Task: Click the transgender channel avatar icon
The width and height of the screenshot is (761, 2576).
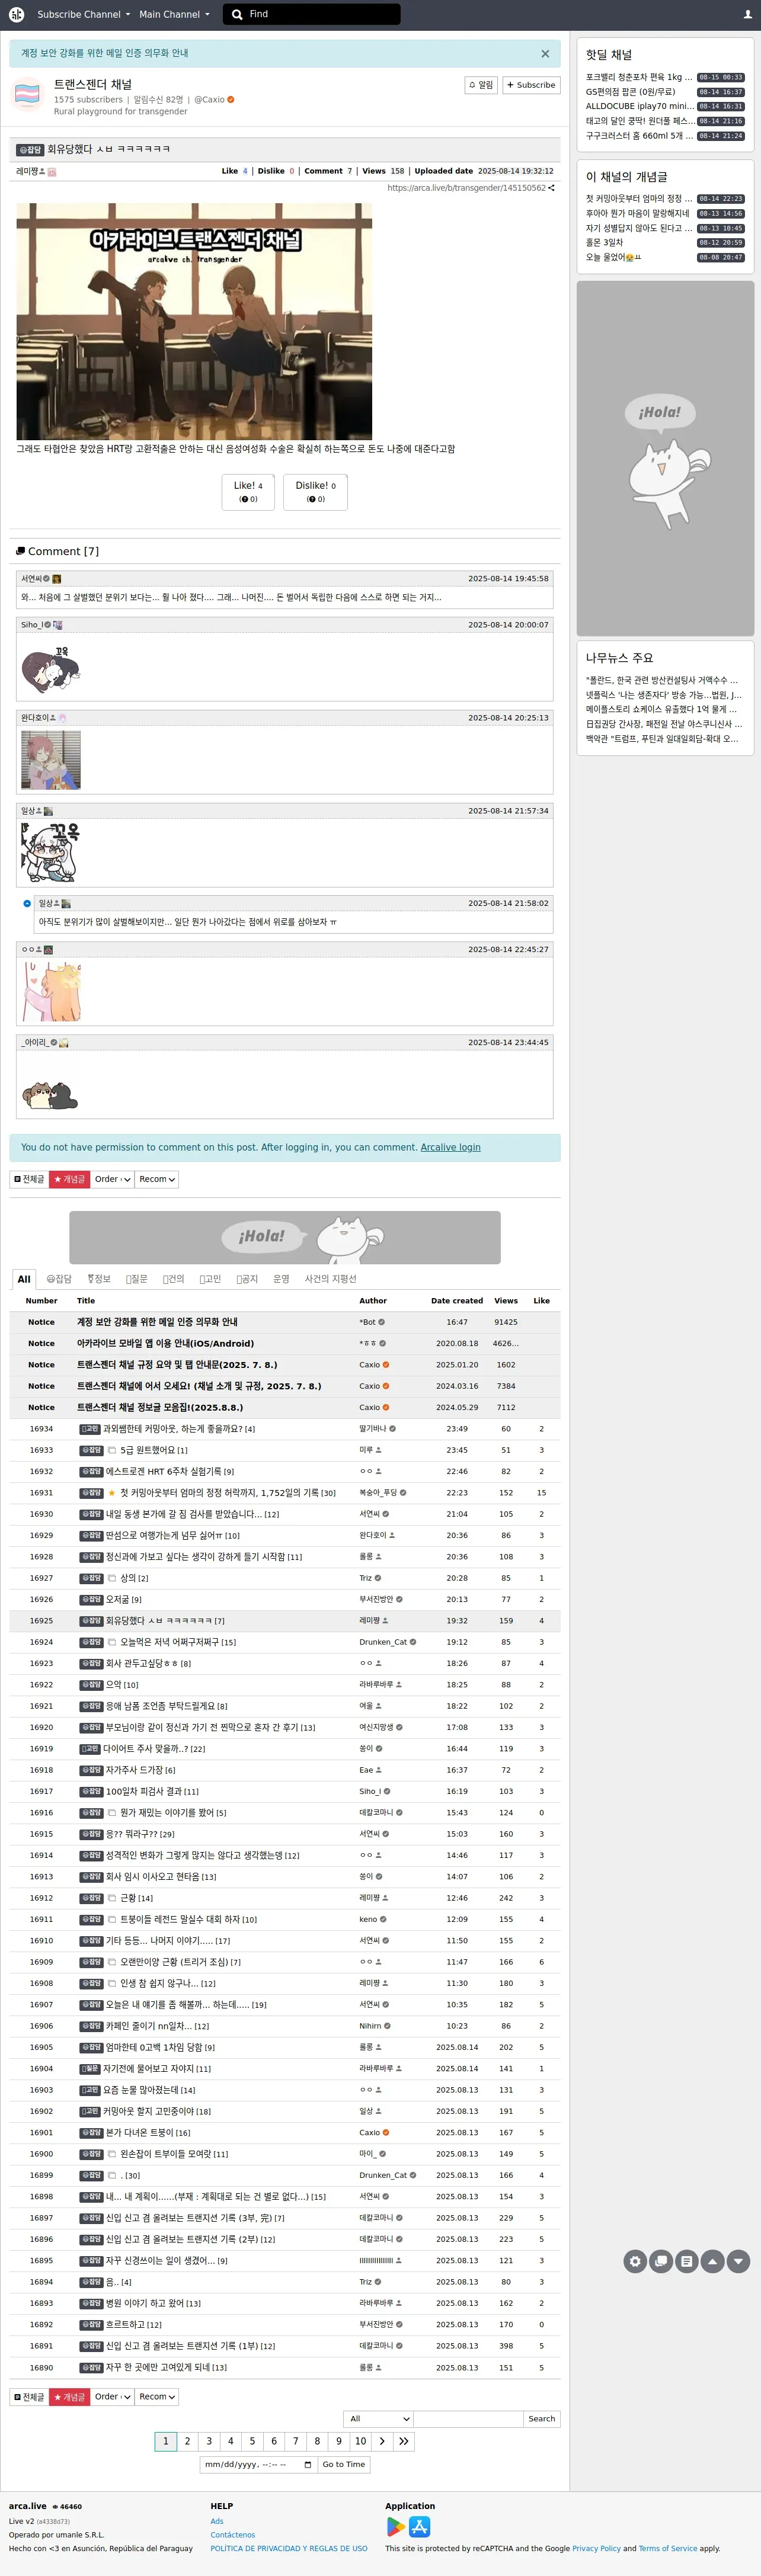Action: tap(27, 94)
